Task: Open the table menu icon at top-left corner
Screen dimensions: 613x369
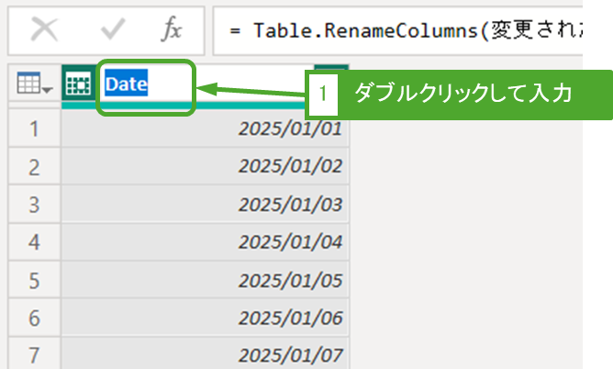Action: (34, 85)
